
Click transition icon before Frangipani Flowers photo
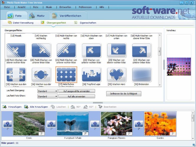(95, 124)
